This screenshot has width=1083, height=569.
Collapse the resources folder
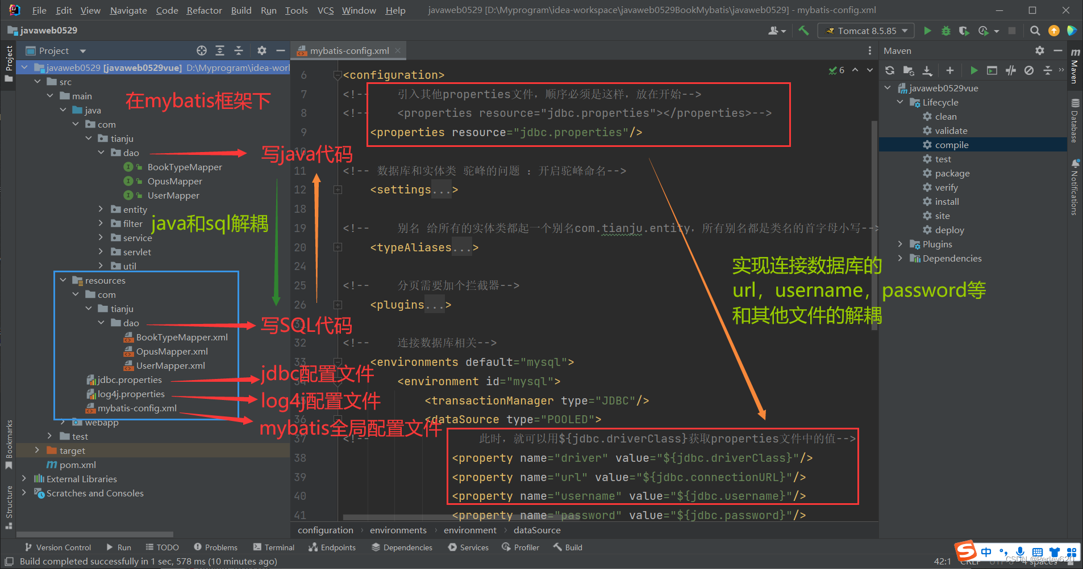(x=63, y=280)
